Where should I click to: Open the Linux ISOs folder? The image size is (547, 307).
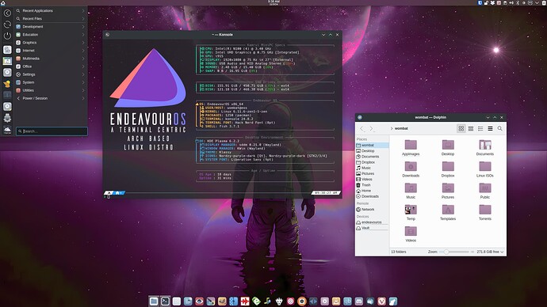[x=485, y=169]
